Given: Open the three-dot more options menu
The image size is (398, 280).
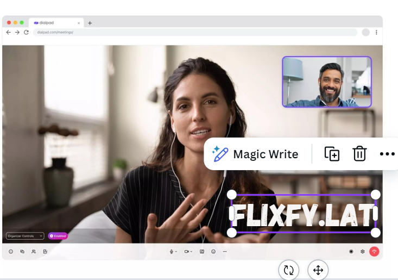Looking at the screenshot, I should pos(387,154).
